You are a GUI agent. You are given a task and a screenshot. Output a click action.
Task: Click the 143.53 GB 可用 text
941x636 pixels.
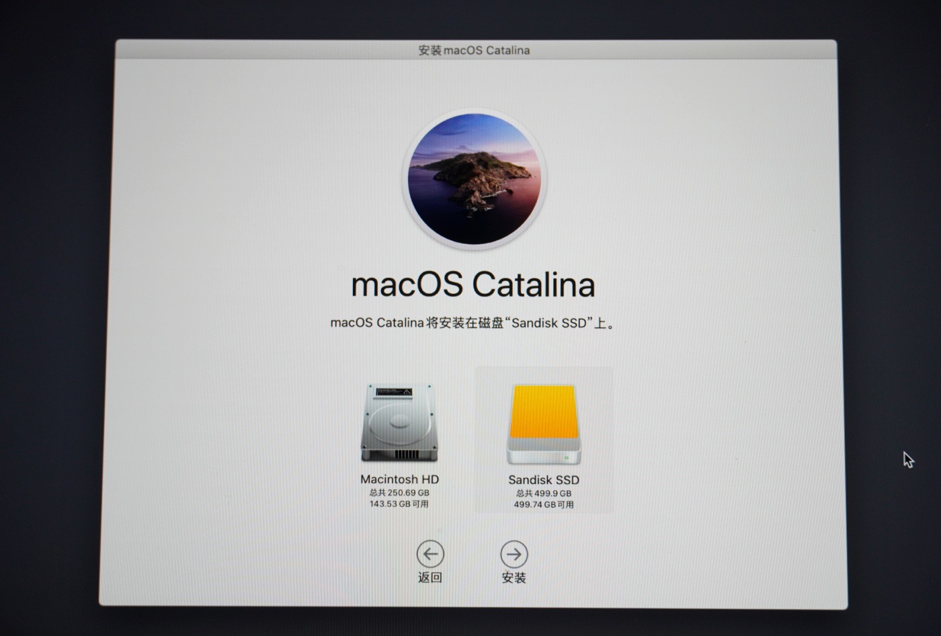coord(399,504)
